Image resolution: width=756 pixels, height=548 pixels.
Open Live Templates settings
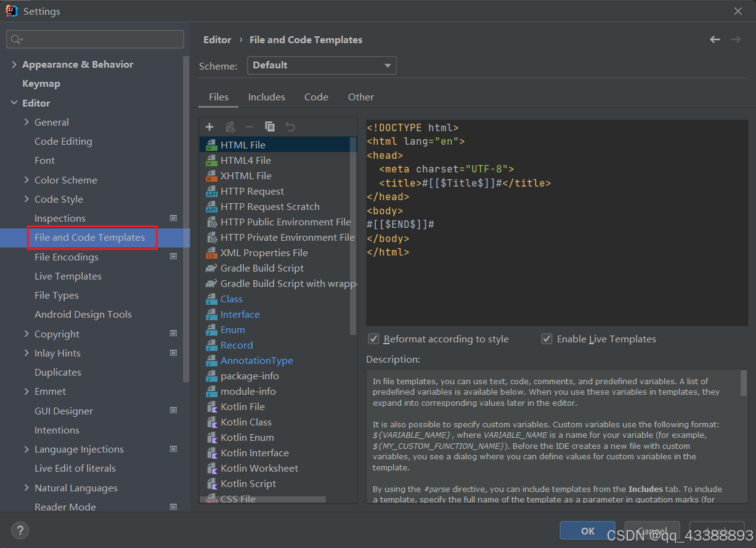pos(68,276)
